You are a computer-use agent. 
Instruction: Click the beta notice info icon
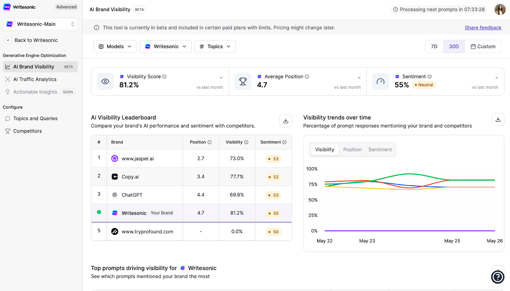coord(97,28)
